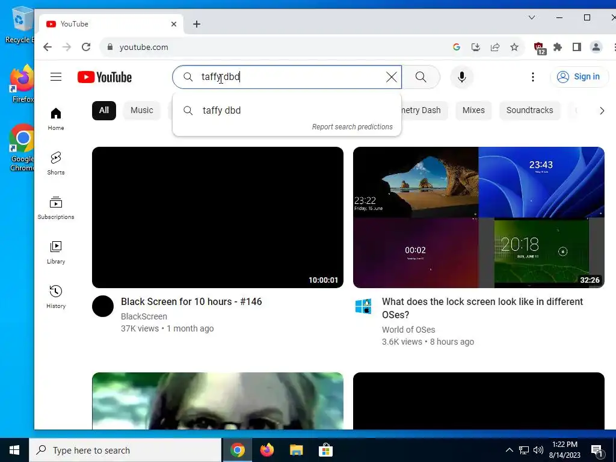The width and height of the screenshot is (616, 462).
Task: Open Microsoft Store from the taskbar
Action: pos(325,450)
